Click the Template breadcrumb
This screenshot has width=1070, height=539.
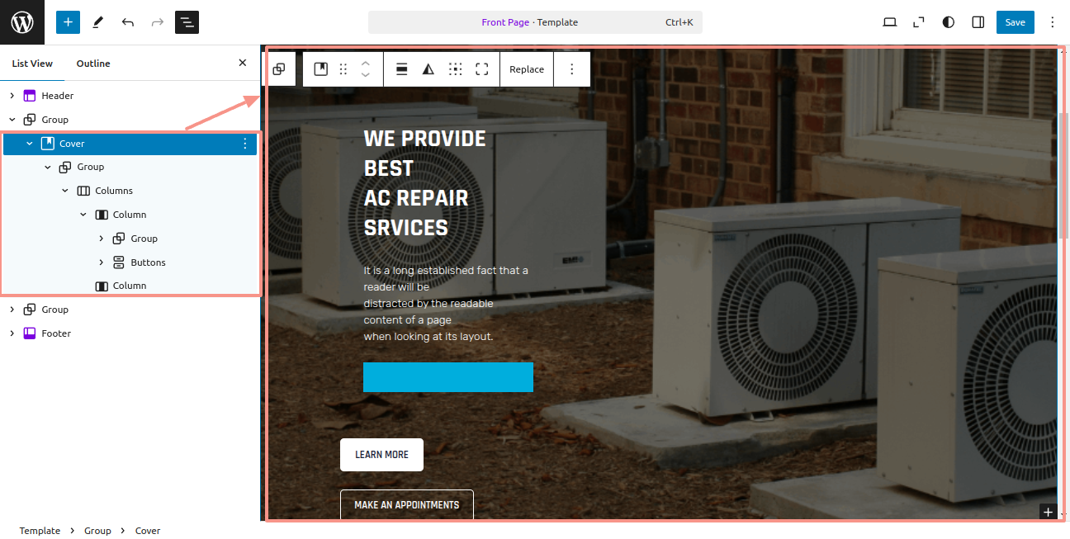[x=40, y=531]
